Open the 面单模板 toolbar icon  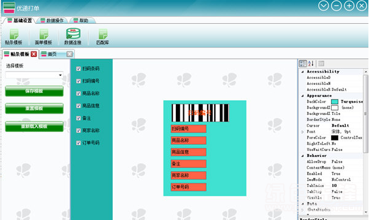click(x=44, y=37)
